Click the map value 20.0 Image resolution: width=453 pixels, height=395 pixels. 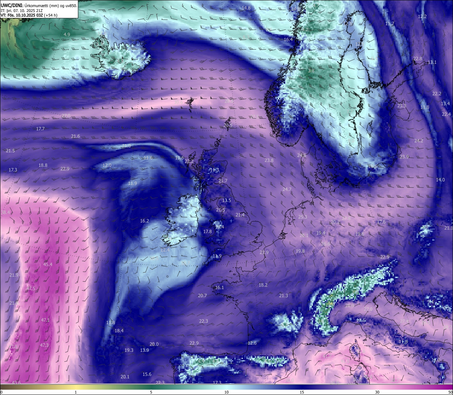coord(154,344)
